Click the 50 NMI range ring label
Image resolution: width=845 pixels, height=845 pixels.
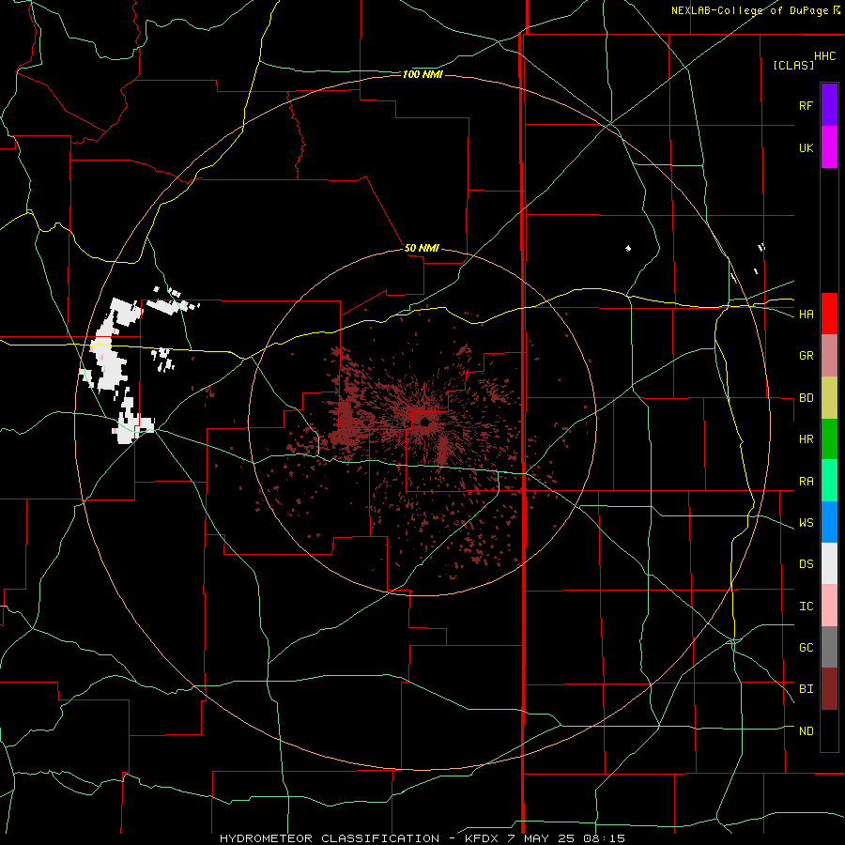tap(422, 248)
